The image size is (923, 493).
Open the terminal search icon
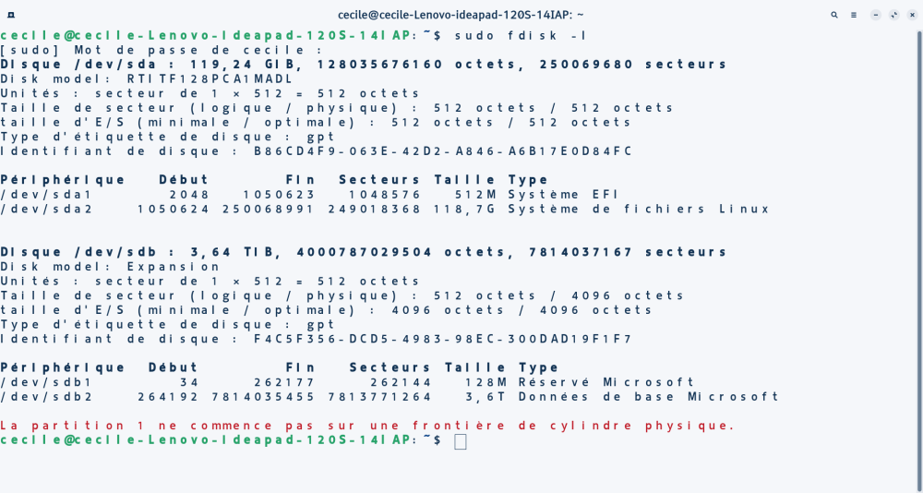(x=834, y=15)
